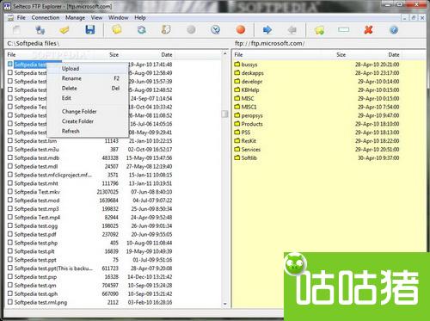The width and height of the screenshot is (430, 321).
Task: Open the Window menu
Action: (118, 17)
